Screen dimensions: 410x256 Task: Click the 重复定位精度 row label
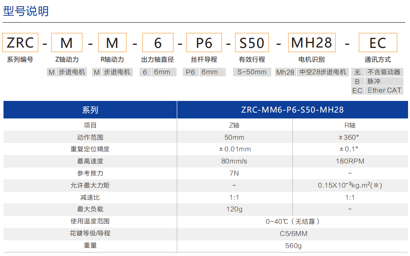pyautogui.click(x=90, y=149)
